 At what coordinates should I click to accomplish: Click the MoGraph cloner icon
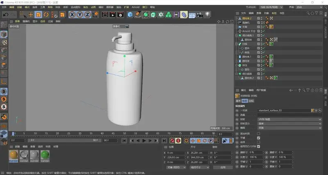click(x=169, y=15)
